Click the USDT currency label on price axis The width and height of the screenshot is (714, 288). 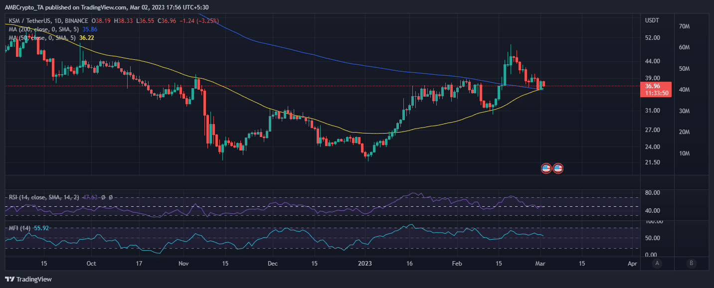click(652, 20)
